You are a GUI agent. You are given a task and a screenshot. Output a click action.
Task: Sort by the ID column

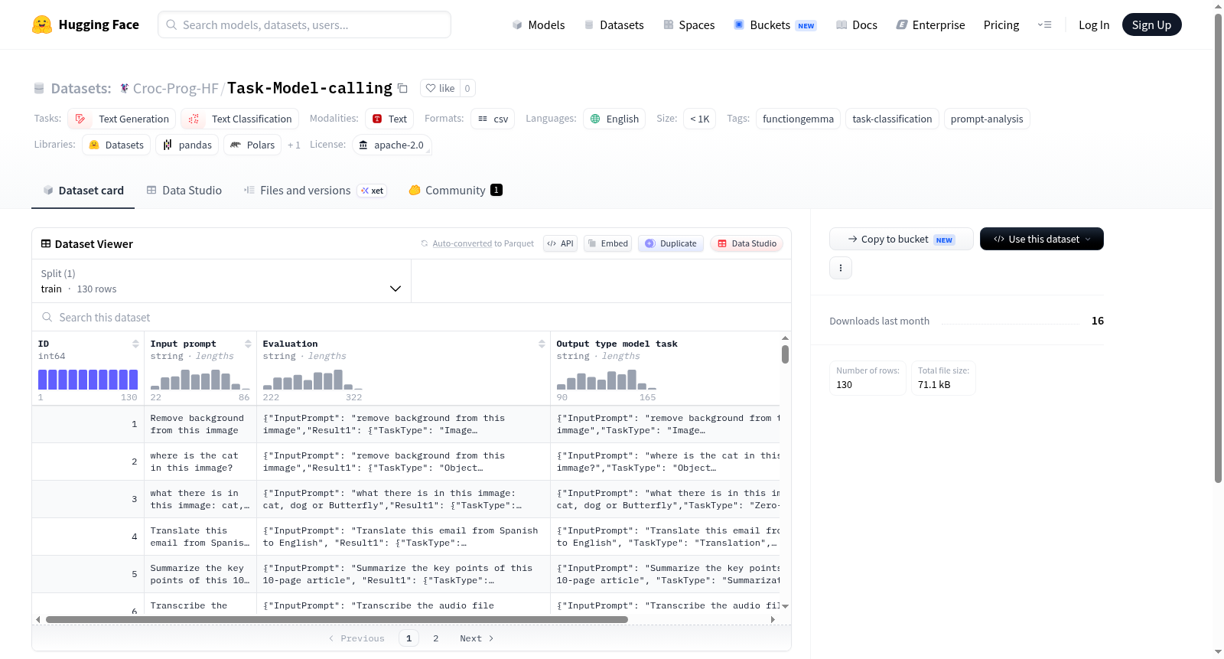click(135, 344)
